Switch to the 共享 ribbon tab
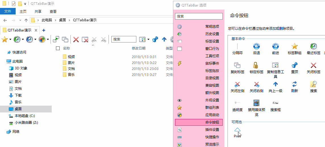This screenshot has height=147, width=325. point(38,12)
